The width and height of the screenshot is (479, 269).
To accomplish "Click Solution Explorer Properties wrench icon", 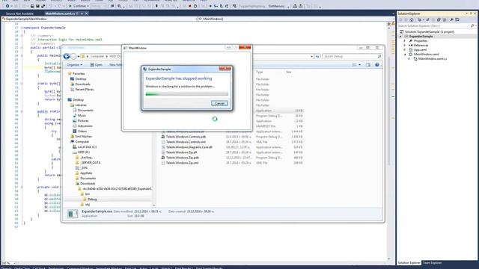I will tap(452, 20).
